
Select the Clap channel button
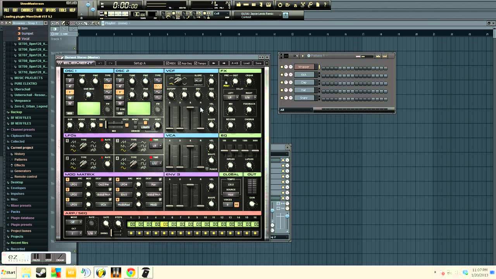(x=303, y=83)
